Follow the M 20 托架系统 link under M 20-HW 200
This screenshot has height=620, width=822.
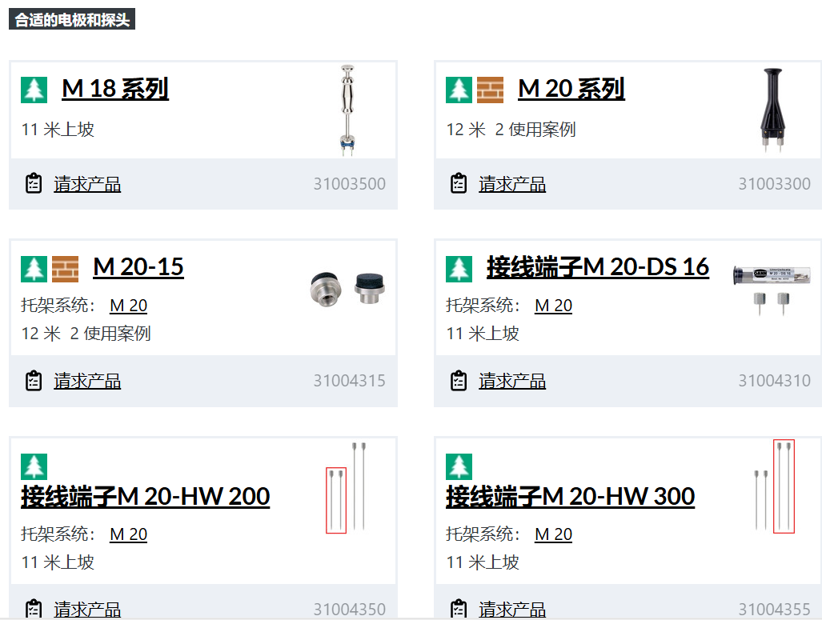pos(128,534)
